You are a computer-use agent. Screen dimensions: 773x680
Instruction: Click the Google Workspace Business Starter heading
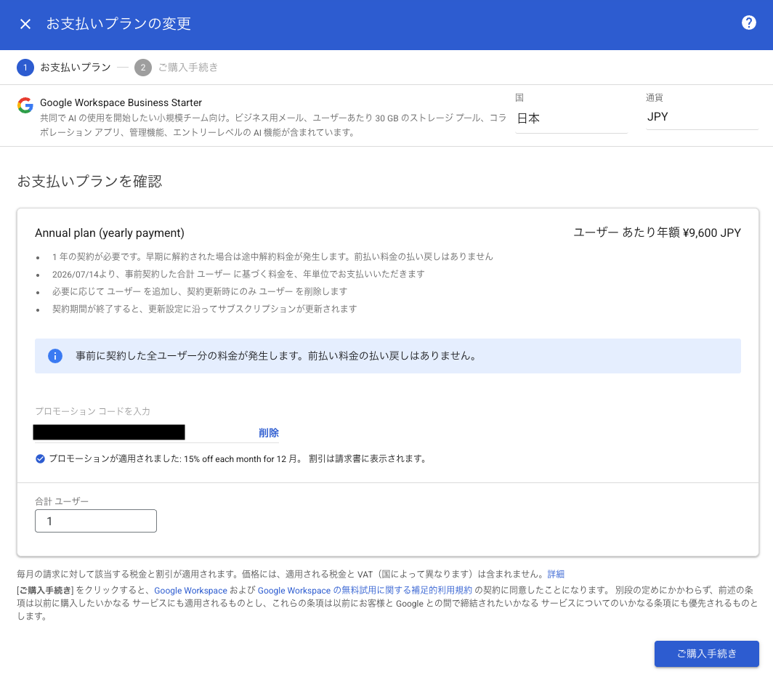(x=121, y=102)
